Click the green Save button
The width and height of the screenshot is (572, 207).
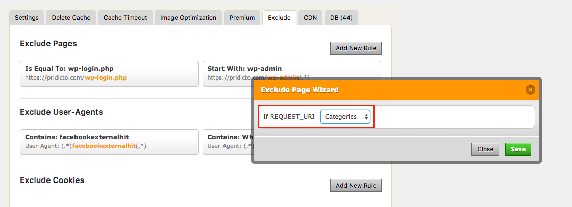(518, 149)
